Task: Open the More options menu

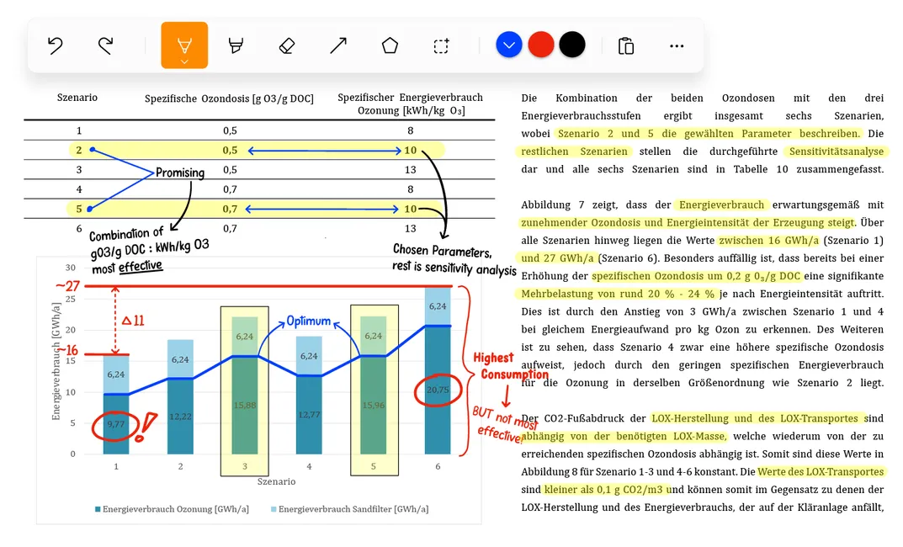Action: point(677,45)
